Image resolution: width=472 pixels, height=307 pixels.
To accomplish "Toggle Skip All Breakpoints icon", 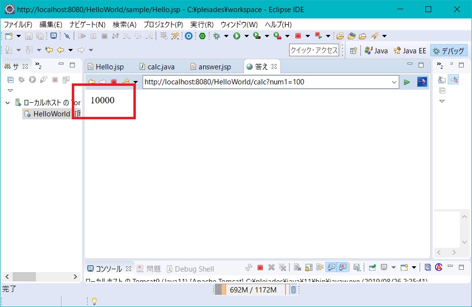I will coord(67,36).
